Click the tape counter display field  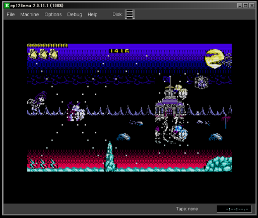pyautogui.click(x=234, y=209)
